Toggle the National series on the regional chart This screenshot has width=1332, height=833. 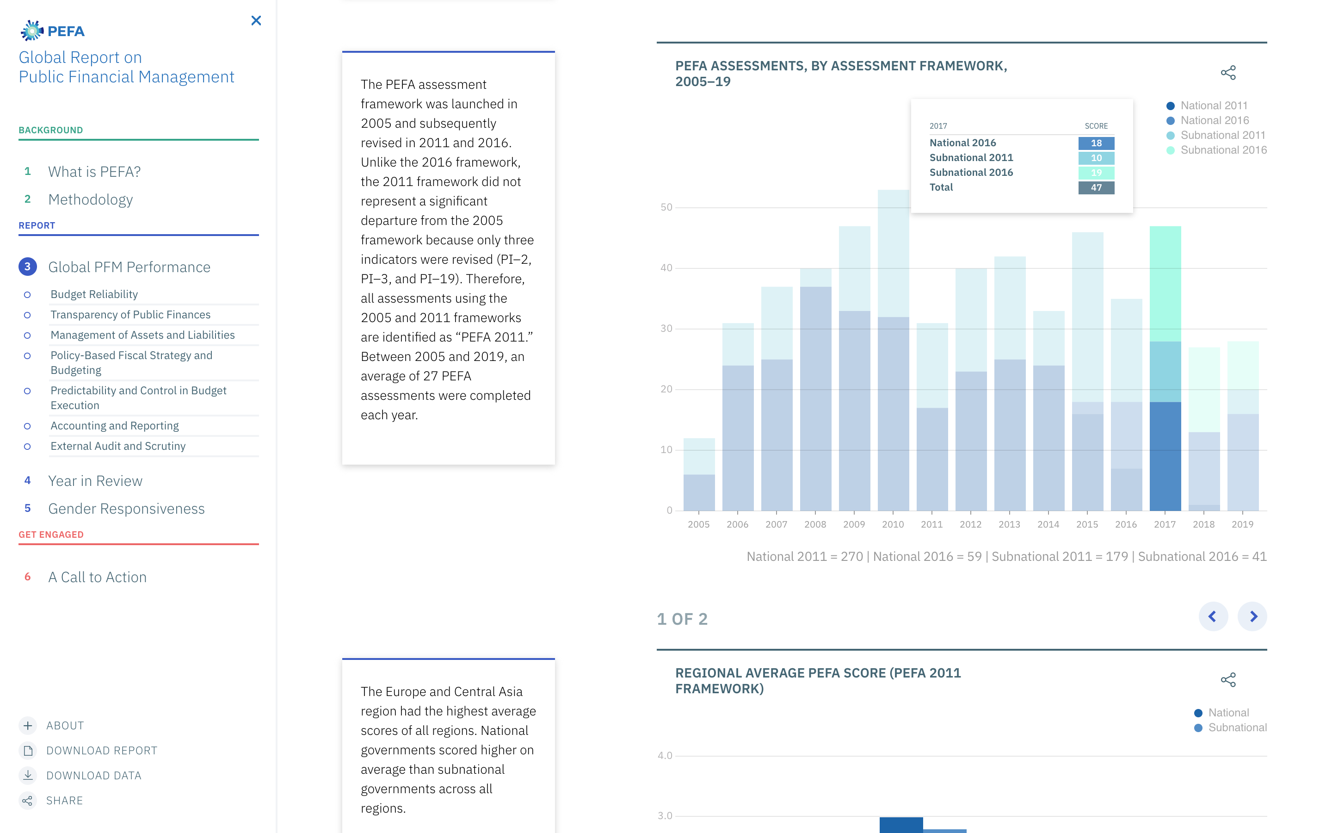tap(1227, 712)
